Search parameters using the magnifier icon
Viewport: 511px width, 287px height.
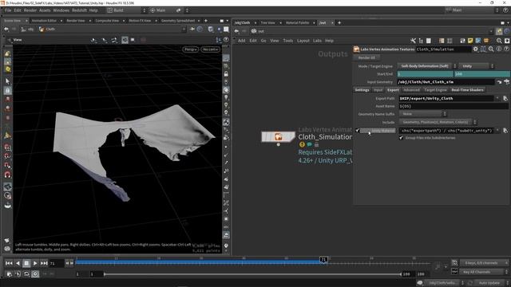coord(491,49)
